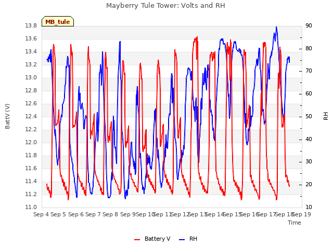Click the MB_tule annotation label
Image resolution: width=333 pixels, height=249 pixels.
pos(58,22)
